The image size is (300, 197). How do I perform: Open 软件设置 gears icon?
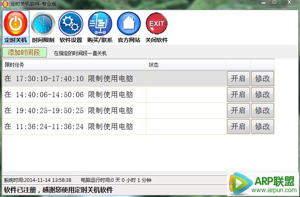point(71,27)
